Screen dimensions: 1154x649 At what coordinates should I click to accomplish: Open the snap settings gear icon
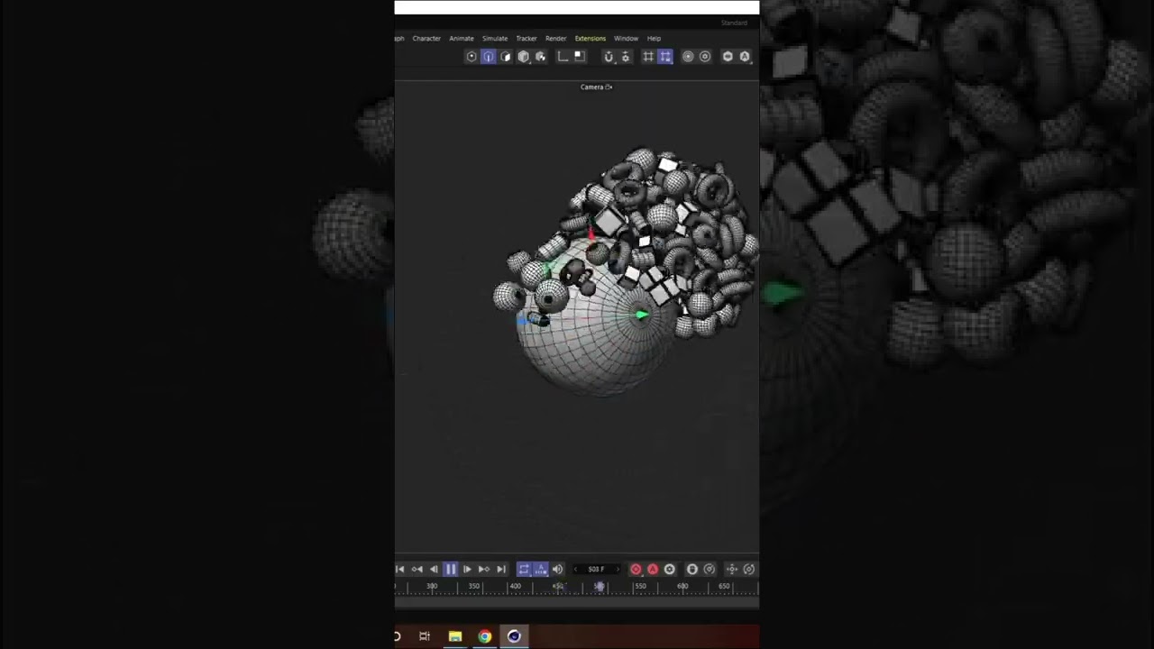[x=626, y=57]
